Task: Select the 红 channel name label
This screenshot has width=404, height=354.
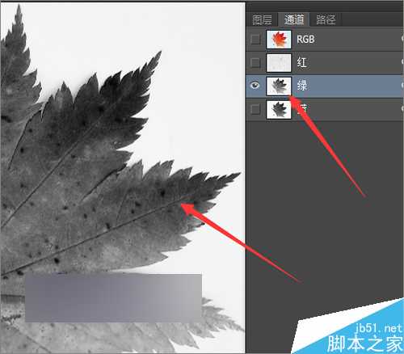Action: tap(302, 62)
